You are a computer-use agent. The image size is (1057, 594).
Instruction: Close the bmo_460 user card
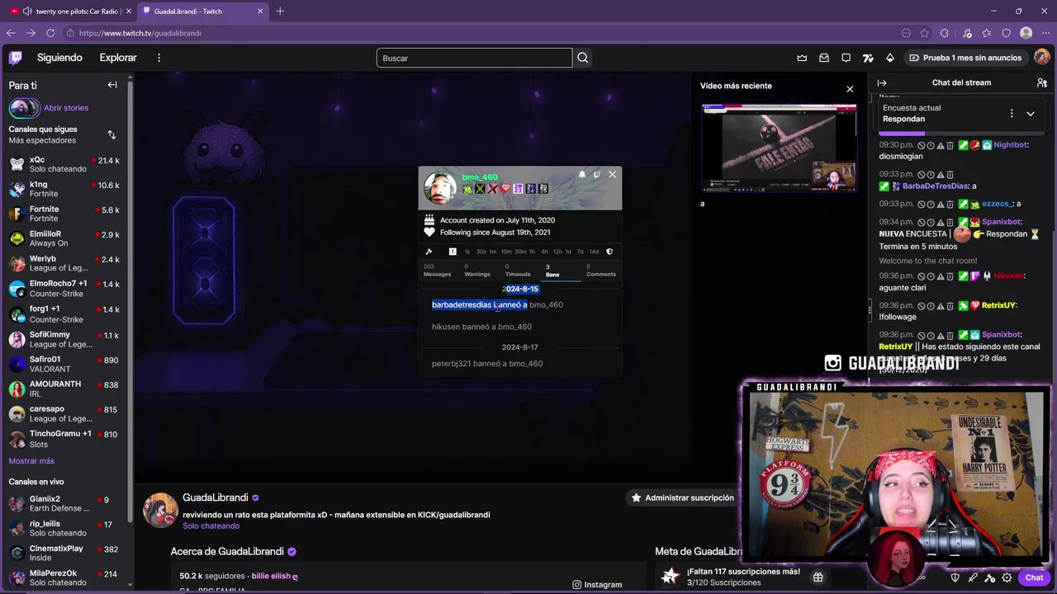pos(612,174)
